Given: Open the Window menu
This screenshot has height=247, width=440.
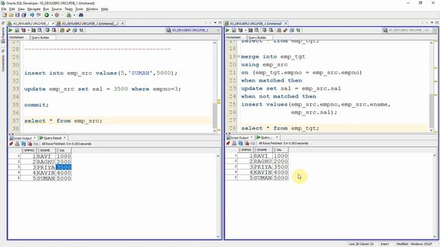Looking at the screenshot, I should tap(91, 9).
